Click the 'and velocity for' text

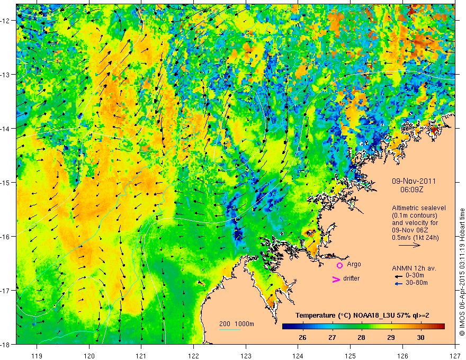415,223
